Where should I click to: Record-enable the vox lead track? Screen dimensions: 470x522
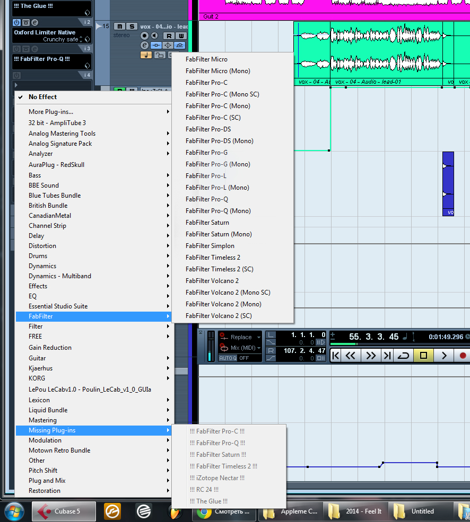(x=144, y=36)
